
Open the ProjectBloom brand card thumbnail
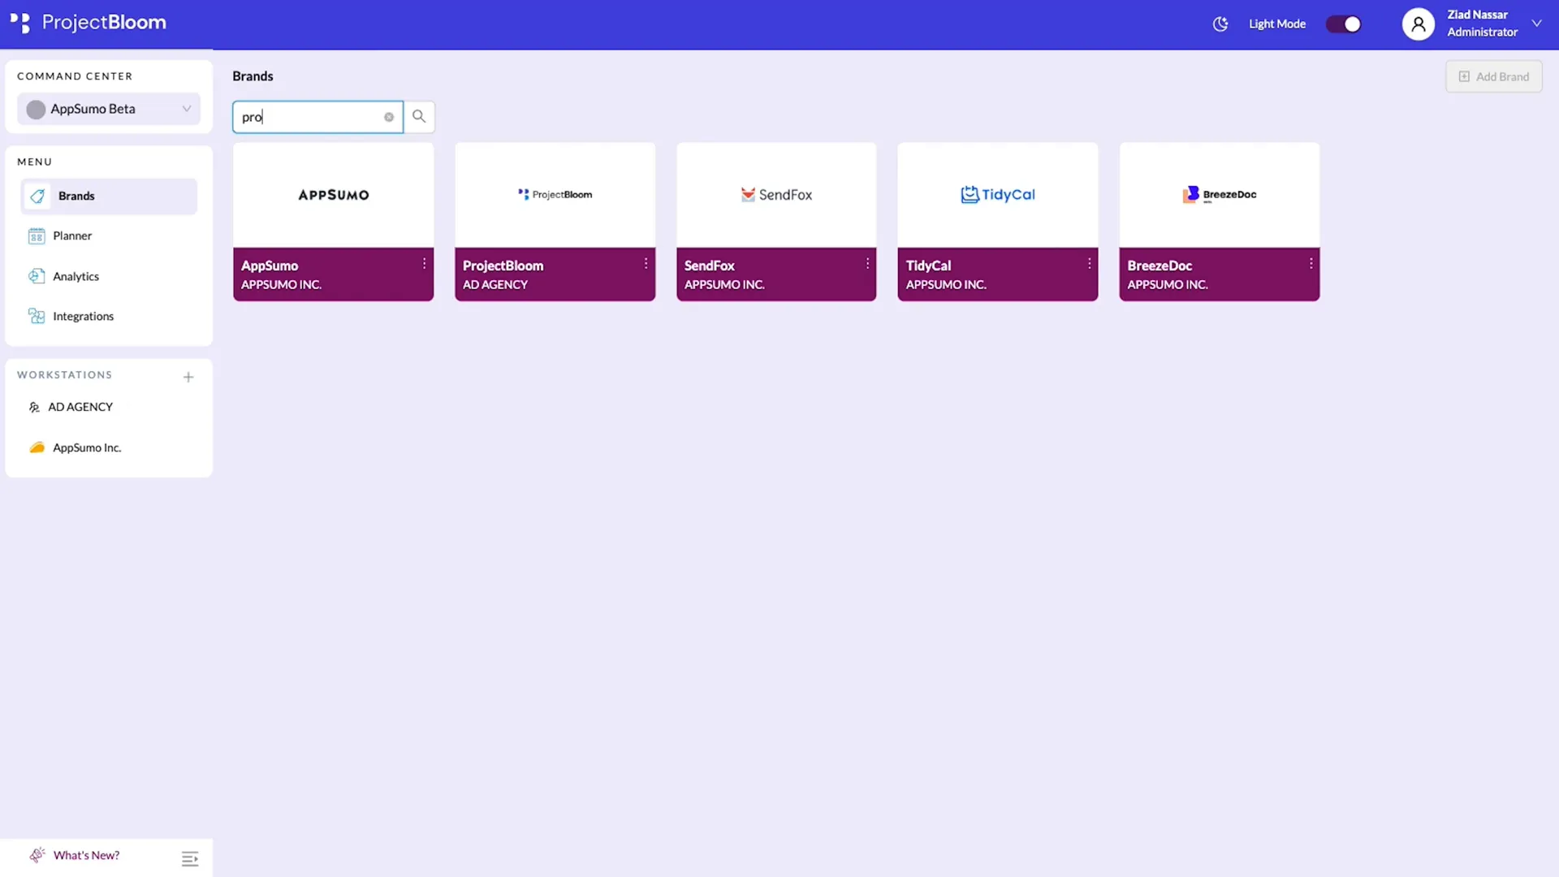(x=555, y=195)
